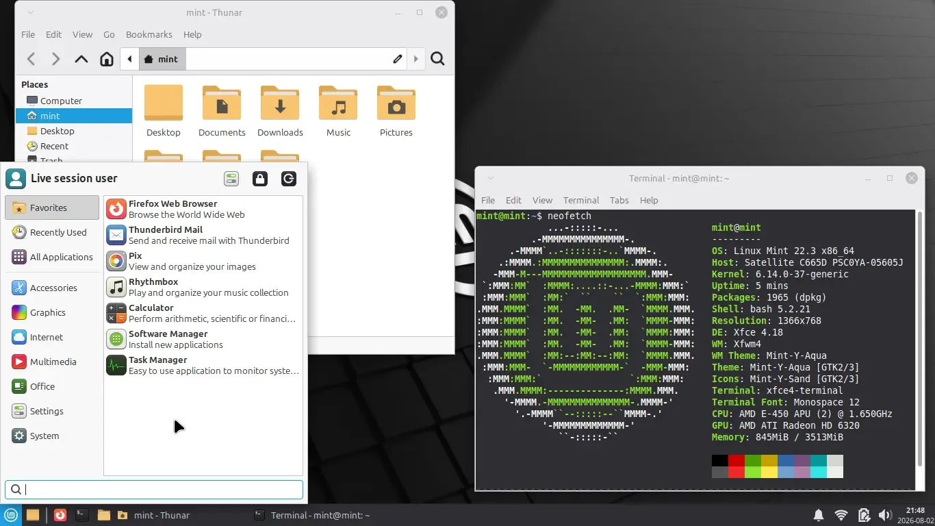935x526 pixels.
Task: Click the Linux Mint menu button on taskbar
Action: pyautogui.click(x=10, y=515)
